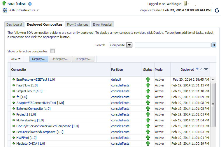Click green dot beside MediatorDHQA

click(13, 143)
